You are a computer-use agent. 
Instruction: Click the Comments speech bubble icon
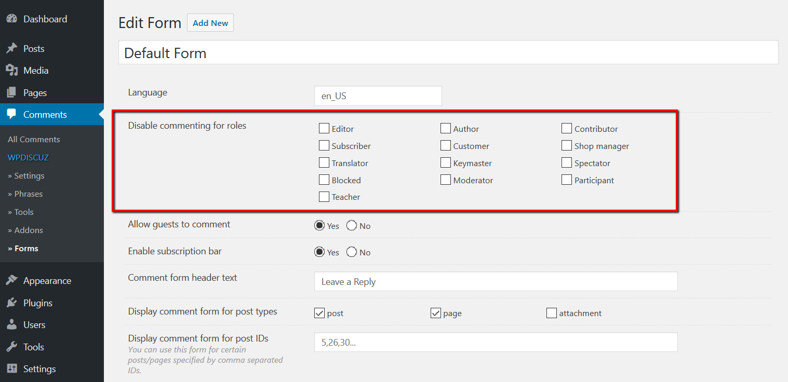click(11, 115)
